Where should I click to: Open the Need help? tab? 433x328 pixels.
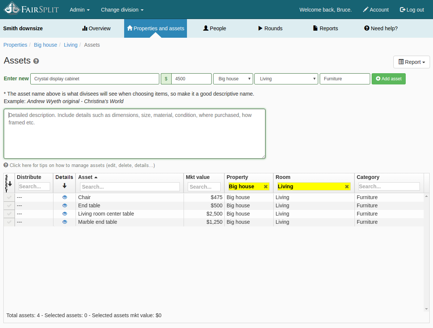pyautogui.click(x=381, y=28)
